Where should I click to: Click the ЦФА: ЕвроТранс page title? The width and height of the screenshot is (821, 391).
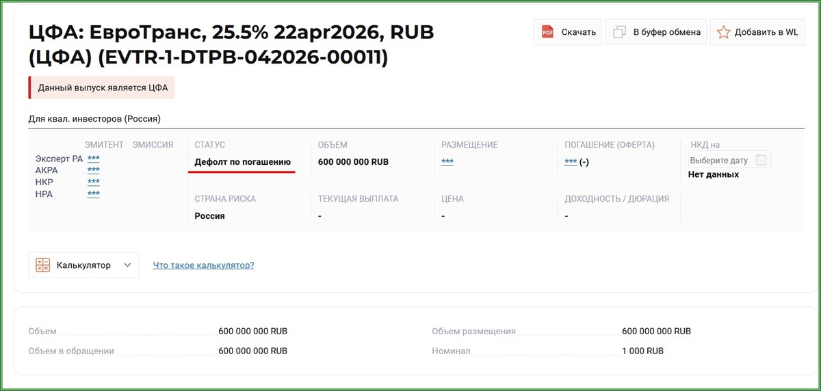[x=231, y=45]
